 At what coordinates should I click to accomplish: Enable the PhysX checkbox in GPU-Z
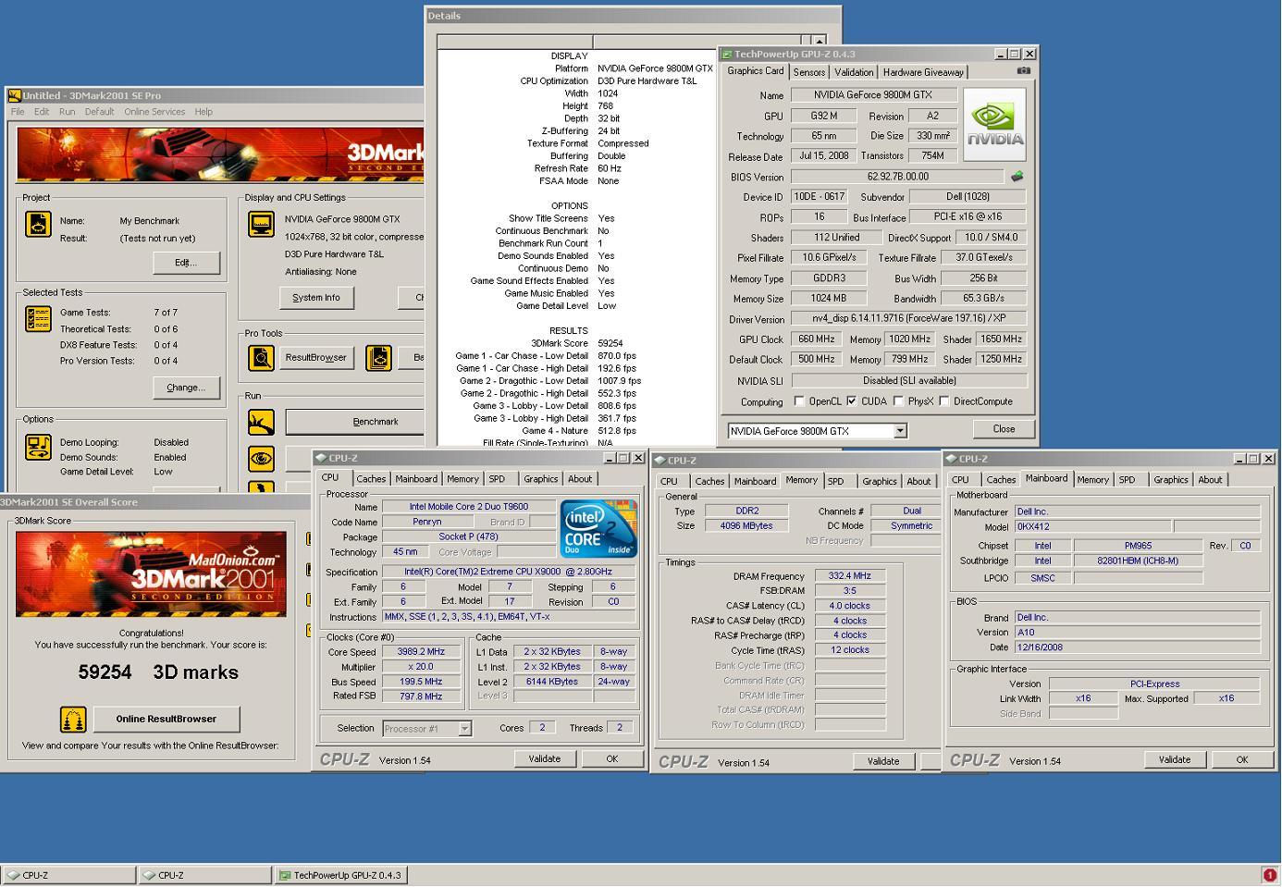(898, 401)
